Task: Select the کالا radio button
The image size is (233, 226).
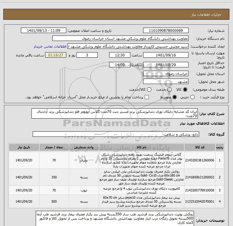Action: point(185,89)
